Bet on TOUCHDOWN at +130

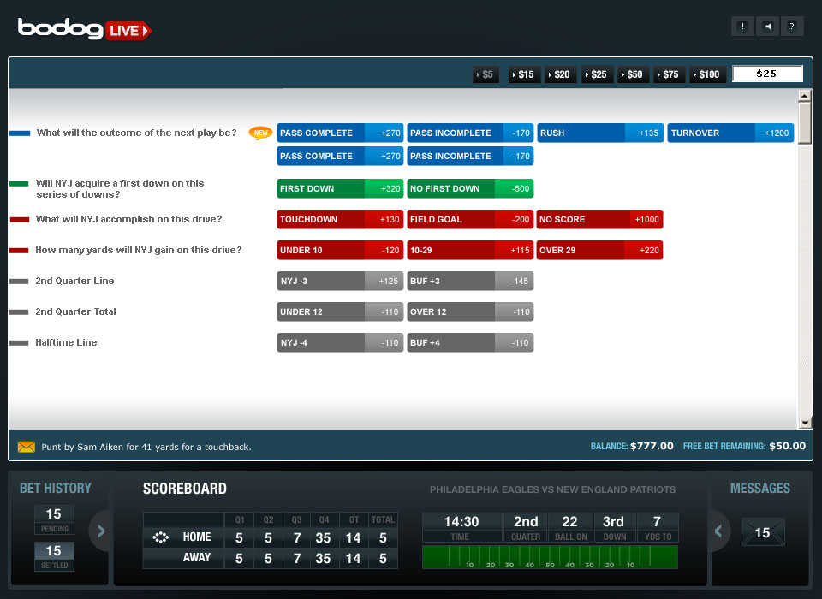point(340,220)
